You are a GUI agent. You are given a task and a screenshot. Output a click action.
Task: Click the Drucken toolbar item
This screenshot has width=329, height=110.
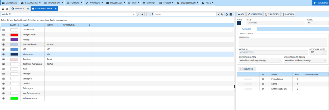[x=149, y=3]
